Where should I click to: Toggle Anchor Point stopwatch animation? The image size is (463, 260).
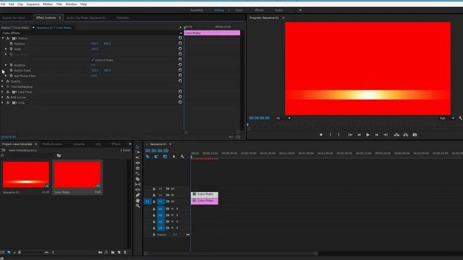click(x=12, y=71)
